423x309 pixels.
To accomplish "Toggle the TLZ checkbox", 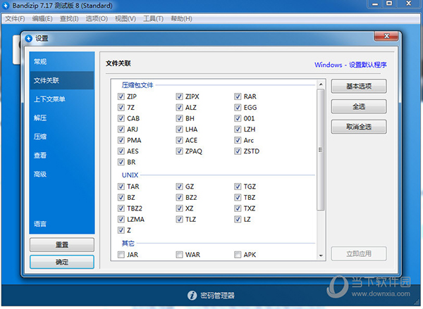I will pos(179,220).
